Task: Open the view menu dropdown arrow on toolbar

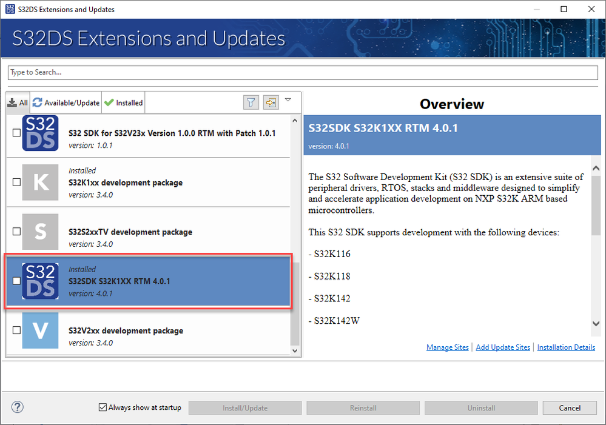Action: point(288,100)
